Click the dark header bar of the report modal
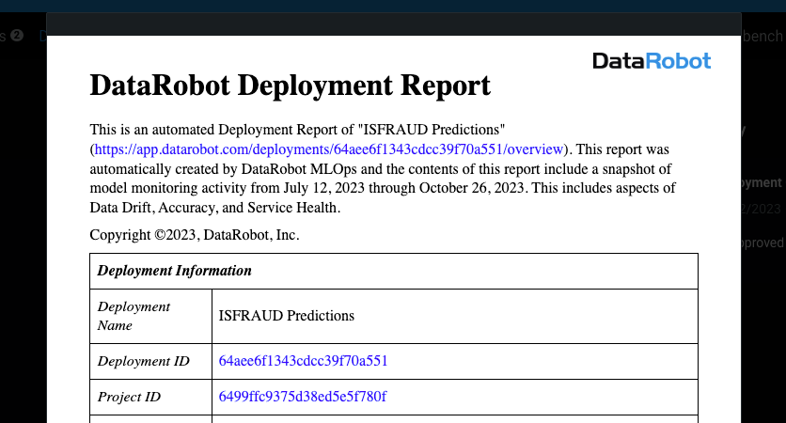The image size is (786, 423). 394,24
